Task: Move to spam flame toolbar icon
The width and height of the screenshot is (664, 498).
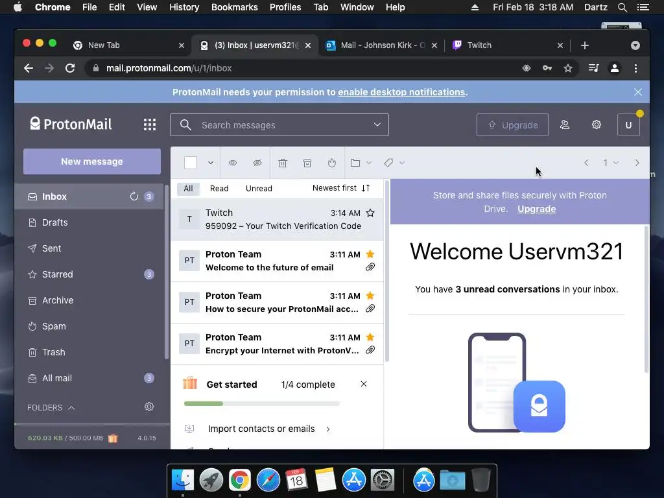Action: [x=332, y=163]
